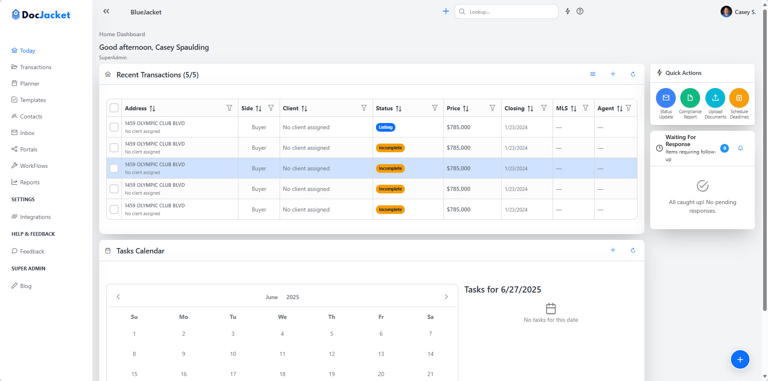Refresh the Recent Transactions panel
Viewport: 768px width, 381px height.
point(633,74)
